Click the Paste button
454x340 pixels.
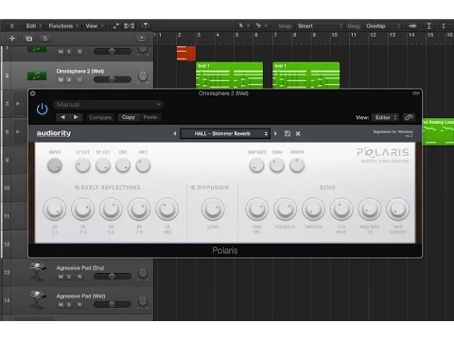coord(150,117)
